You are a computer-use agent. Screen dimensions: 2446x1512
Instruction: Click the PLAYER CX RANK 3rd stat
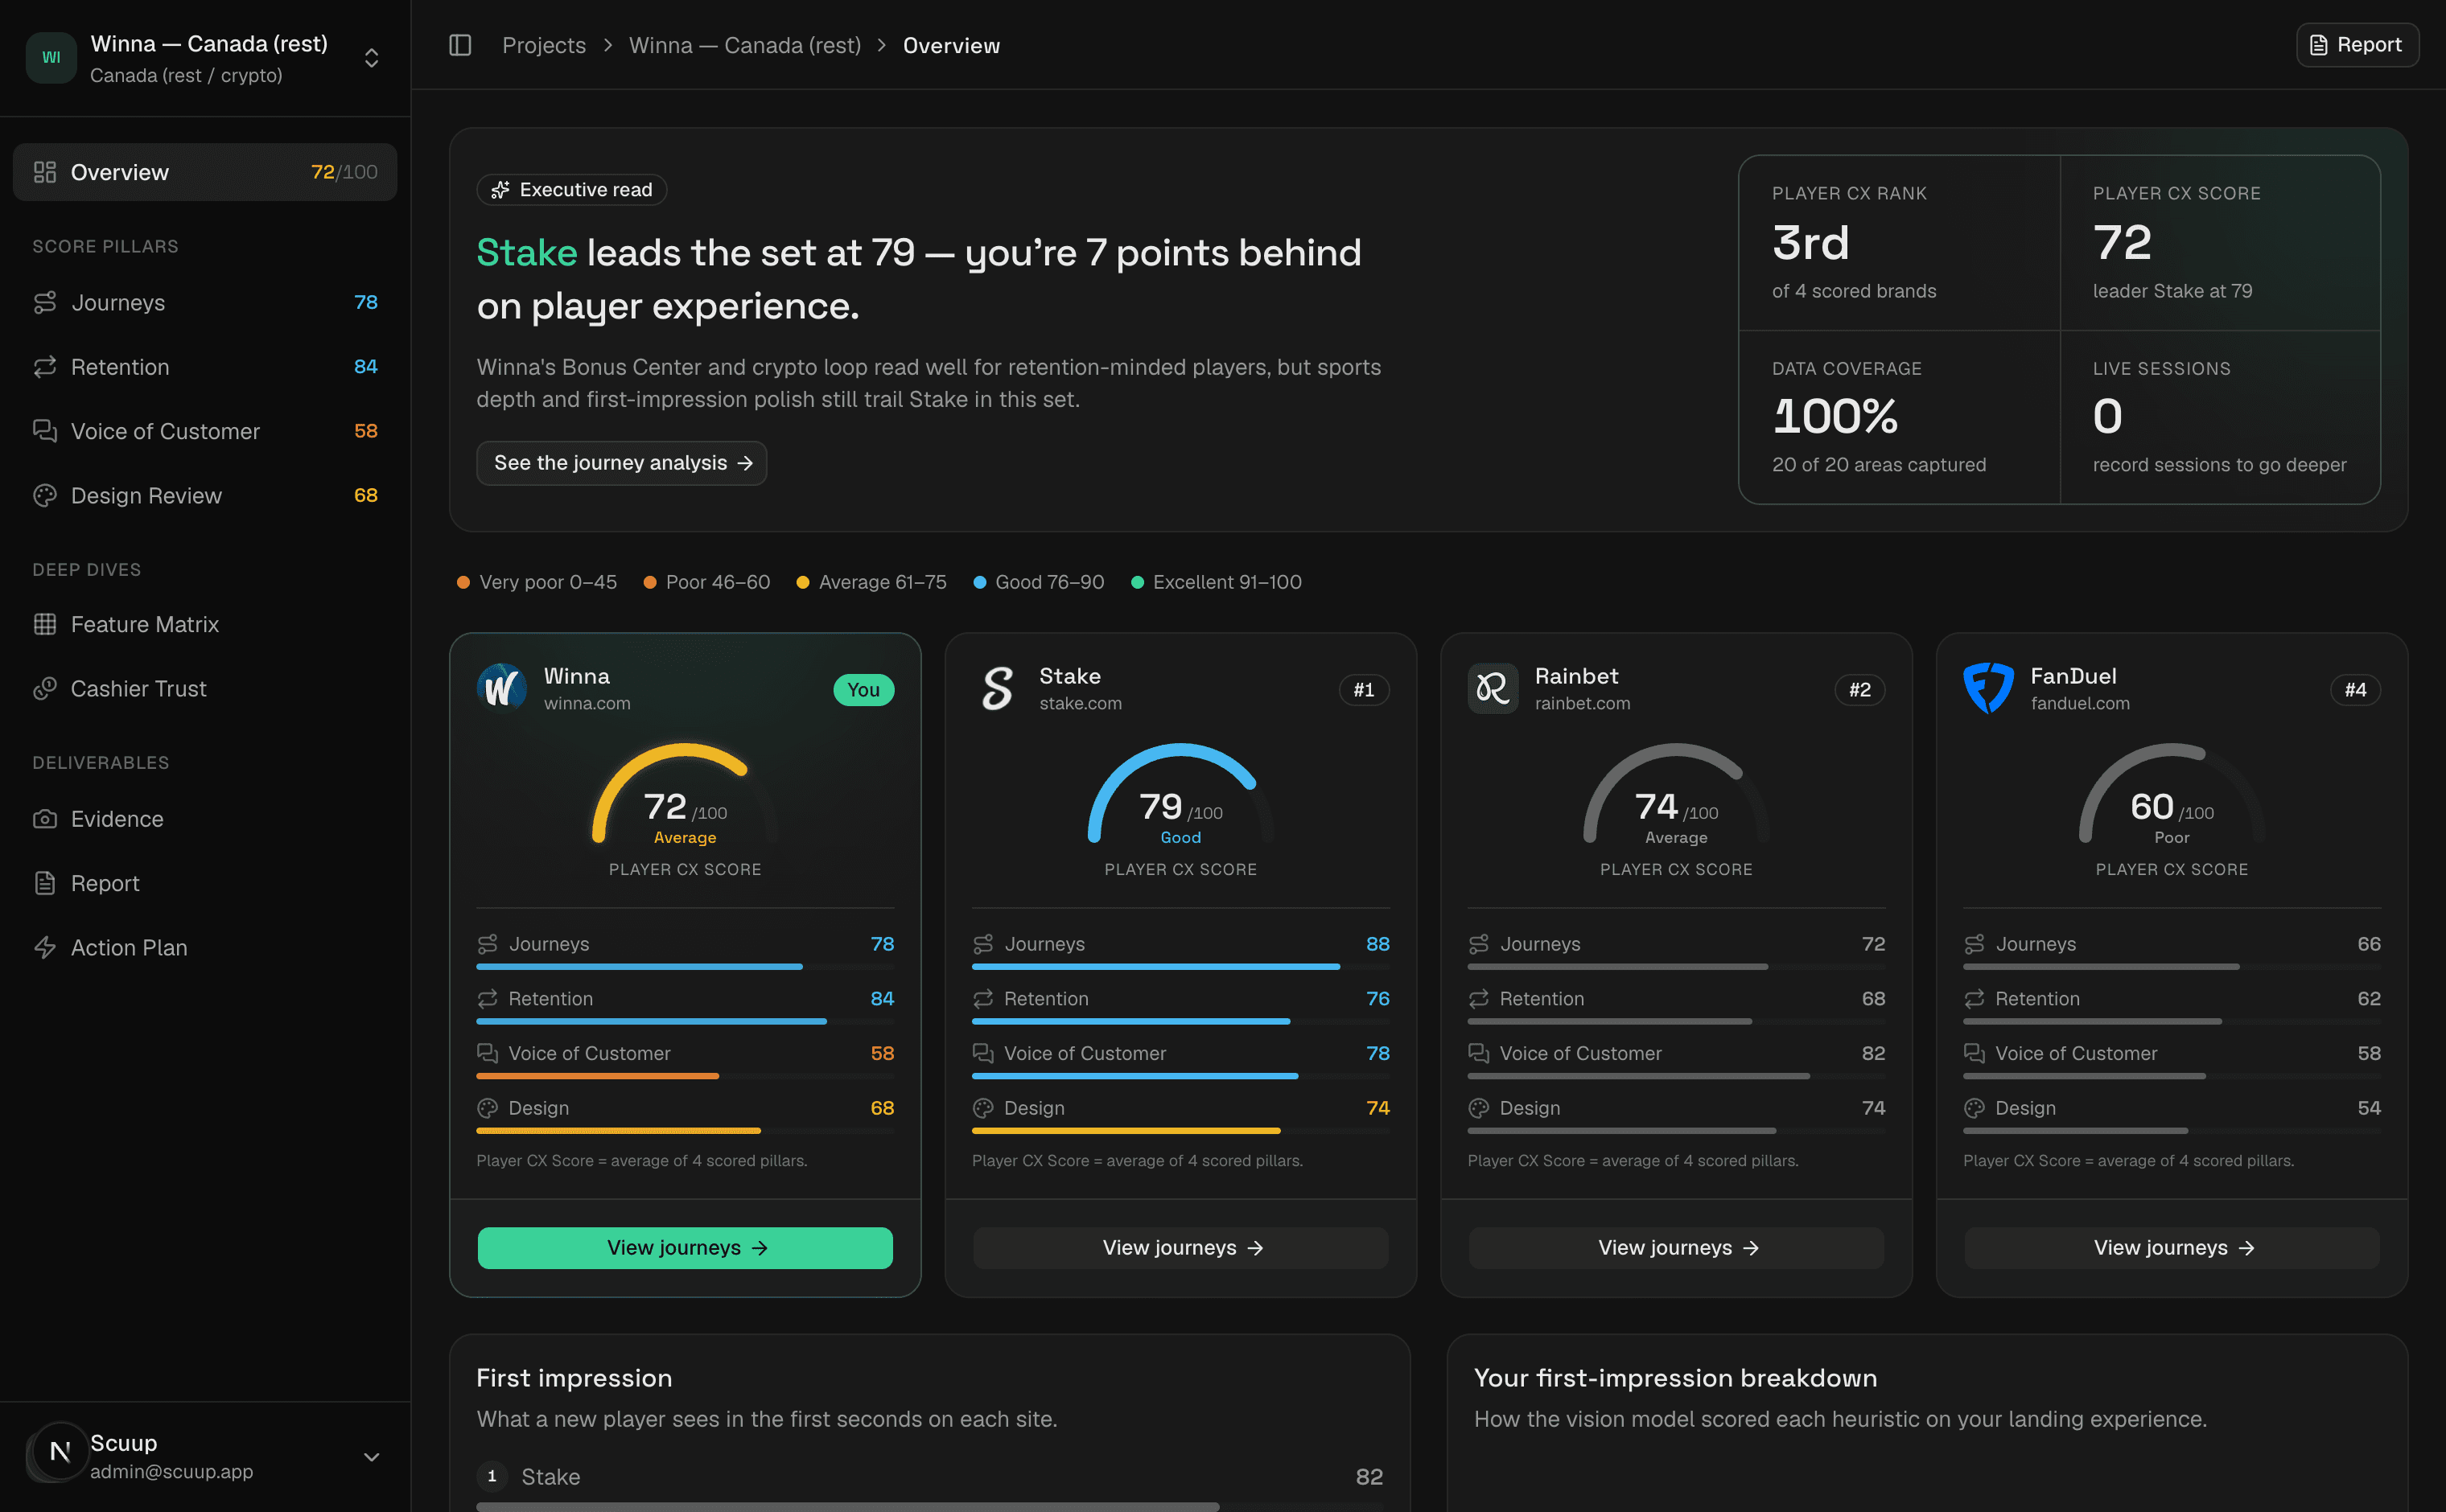(1899, 243)
